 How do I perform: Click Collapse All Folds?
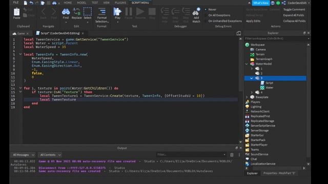pyautogui.click(x=294, y=21)
